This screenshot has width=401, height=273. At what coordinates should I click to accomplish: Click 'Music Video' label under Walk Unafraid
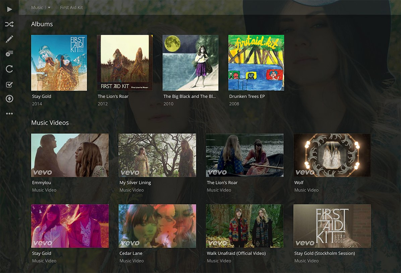219,261
